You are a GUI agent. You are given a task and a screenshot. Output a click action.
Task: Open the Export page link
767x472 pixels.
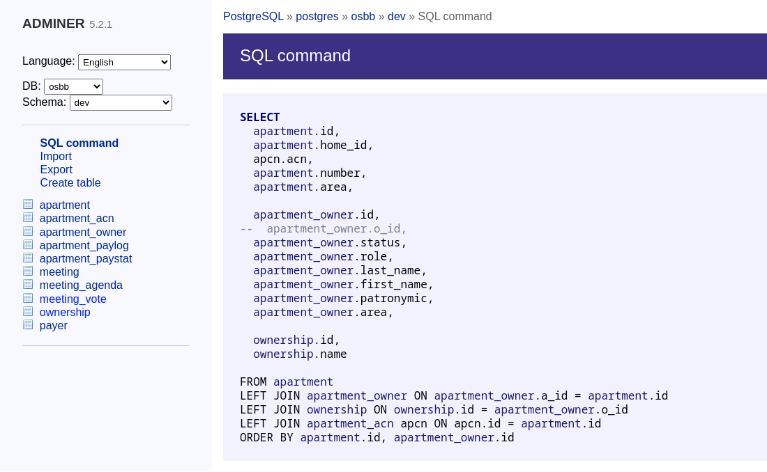pyautogui.click(x=56, y=170)
